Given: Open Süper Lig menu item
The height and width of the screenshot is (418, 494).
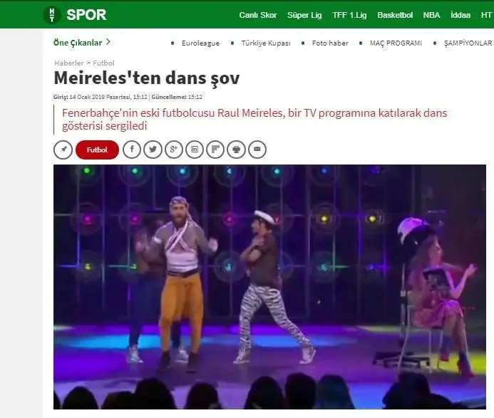Looking at the screenshot, I should coord(304,15).
